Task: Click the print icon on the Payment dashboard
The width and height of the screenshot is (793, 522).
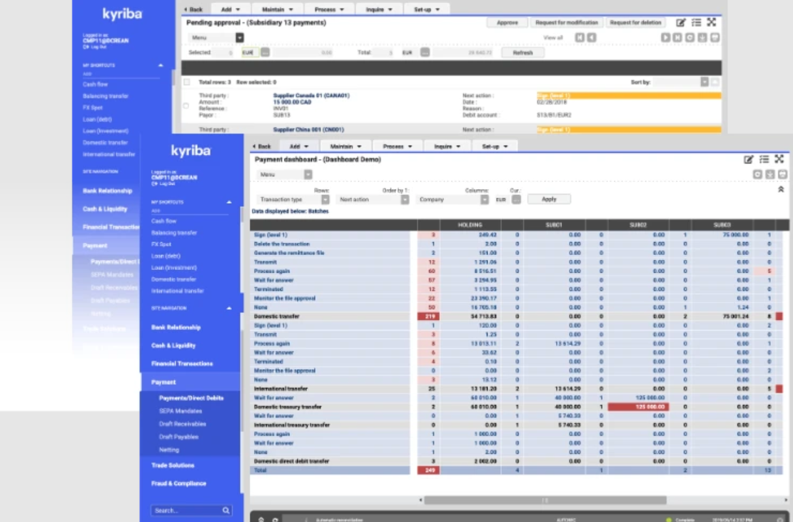Action: click(x=782, y=175)
